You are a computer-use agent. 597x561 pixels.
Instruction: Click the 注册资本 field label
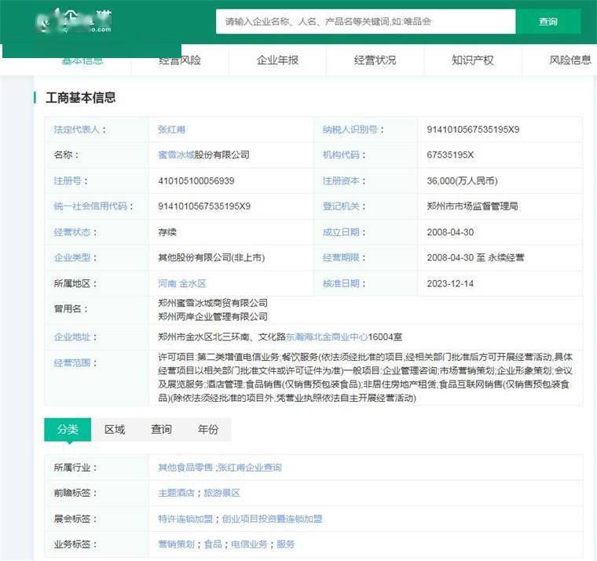click(x=341, y=180)
